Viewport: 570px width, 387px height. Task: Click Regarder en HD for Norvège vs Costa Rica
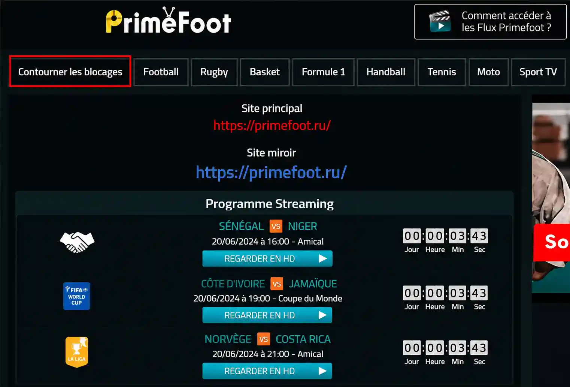tap(267, 371)
